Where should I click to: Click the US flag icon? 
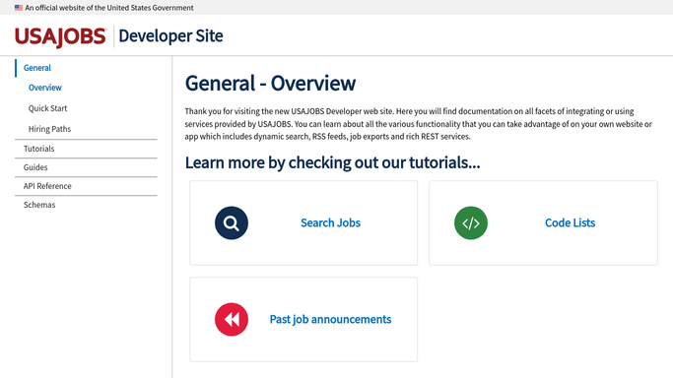point(19,8)
